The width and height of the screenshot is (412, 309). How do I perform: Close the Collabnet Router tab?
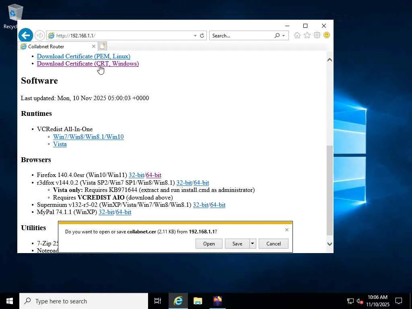click(x=93, y=47)
